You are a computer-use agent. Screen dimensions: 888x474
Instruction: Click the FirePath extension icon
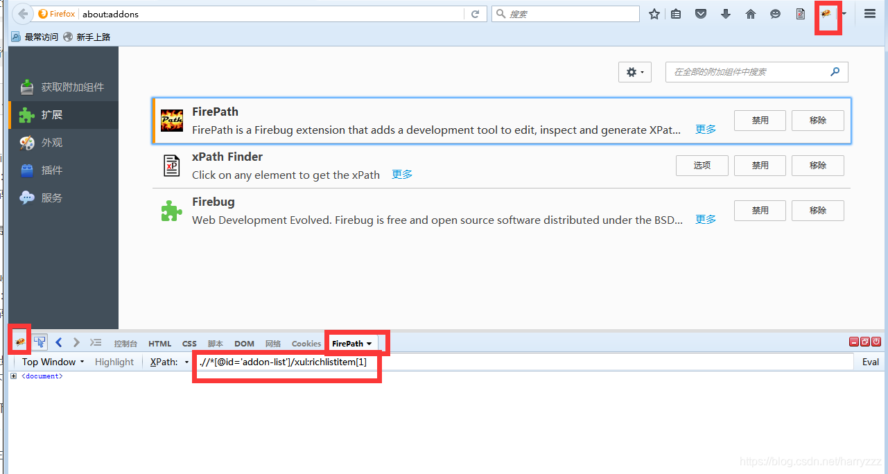coord(172,120)
